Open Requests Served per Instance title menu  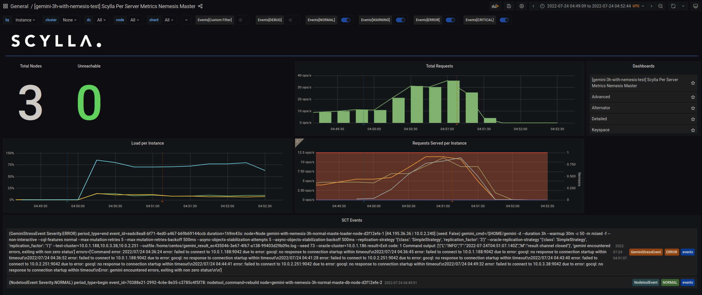click(439, 143)
